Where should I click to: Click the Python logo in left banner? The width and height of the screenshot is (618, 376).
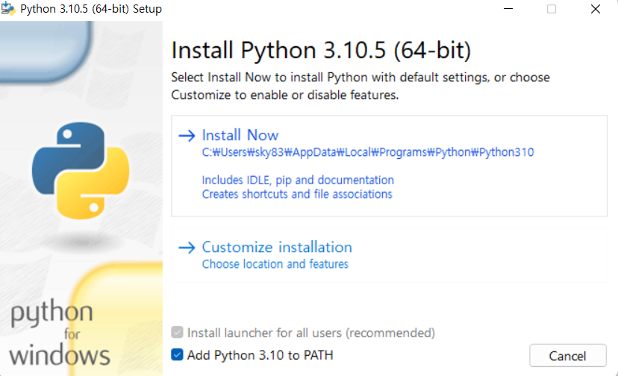click(81, 170)
